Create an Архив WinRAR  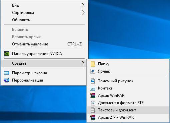(128, 95)
